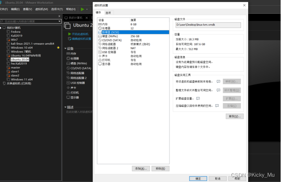Click the favorite star beside Windows 10 x64
This screenshot has width=281, height=182.
click(58, 48)
